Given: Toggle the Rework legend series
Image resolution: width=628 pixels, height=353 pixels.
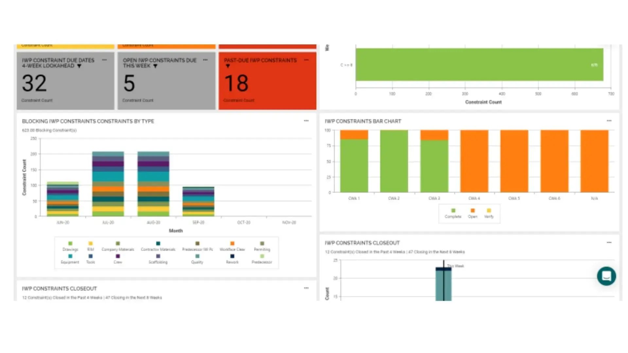Looking at the screenshot, I should (232, 259).
